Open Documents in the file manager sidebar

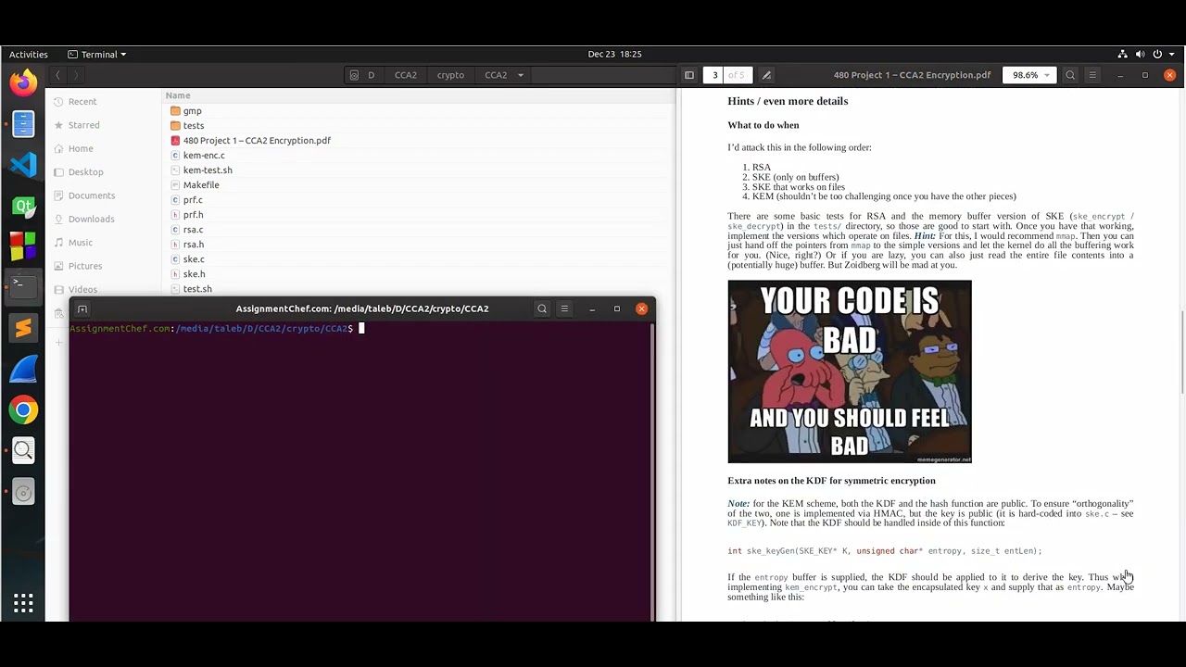pyautogui.click(x=91, y=195)
